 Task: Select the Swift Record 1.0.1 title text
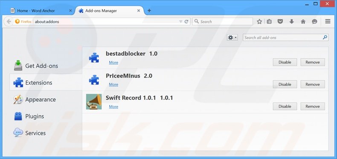pyautogui.click(x=139, y=98)
